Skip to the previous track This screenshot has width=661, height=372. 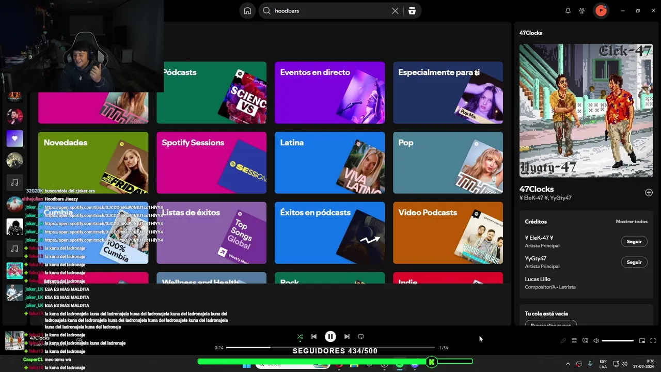tap(314, 336)
